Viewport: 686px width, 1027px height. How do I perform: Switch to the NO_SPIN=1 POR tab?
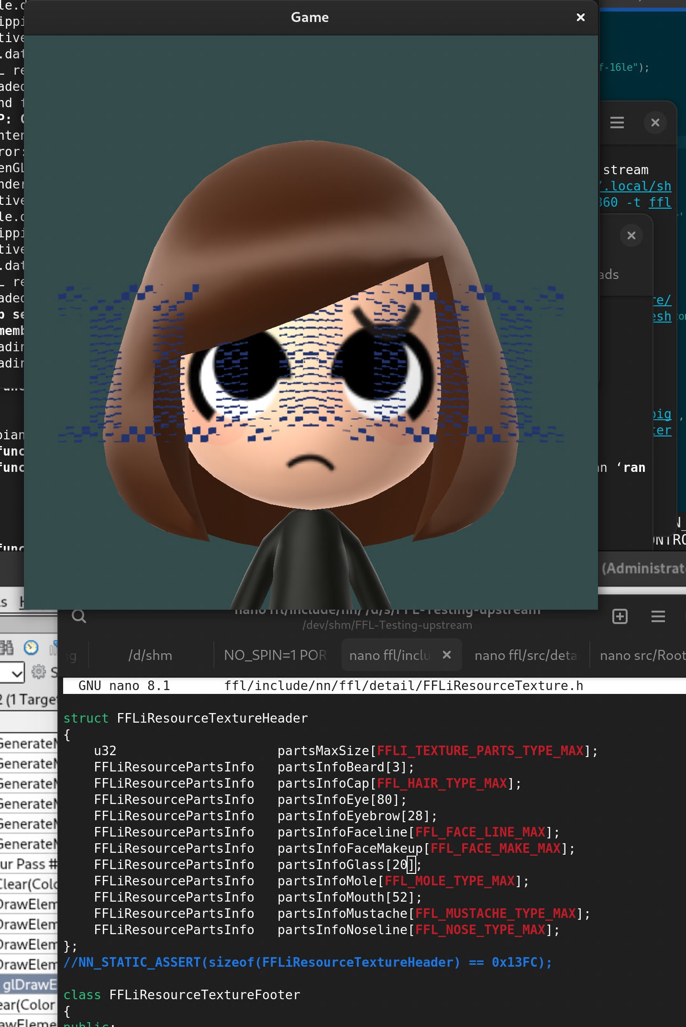[x=275, y=655]
